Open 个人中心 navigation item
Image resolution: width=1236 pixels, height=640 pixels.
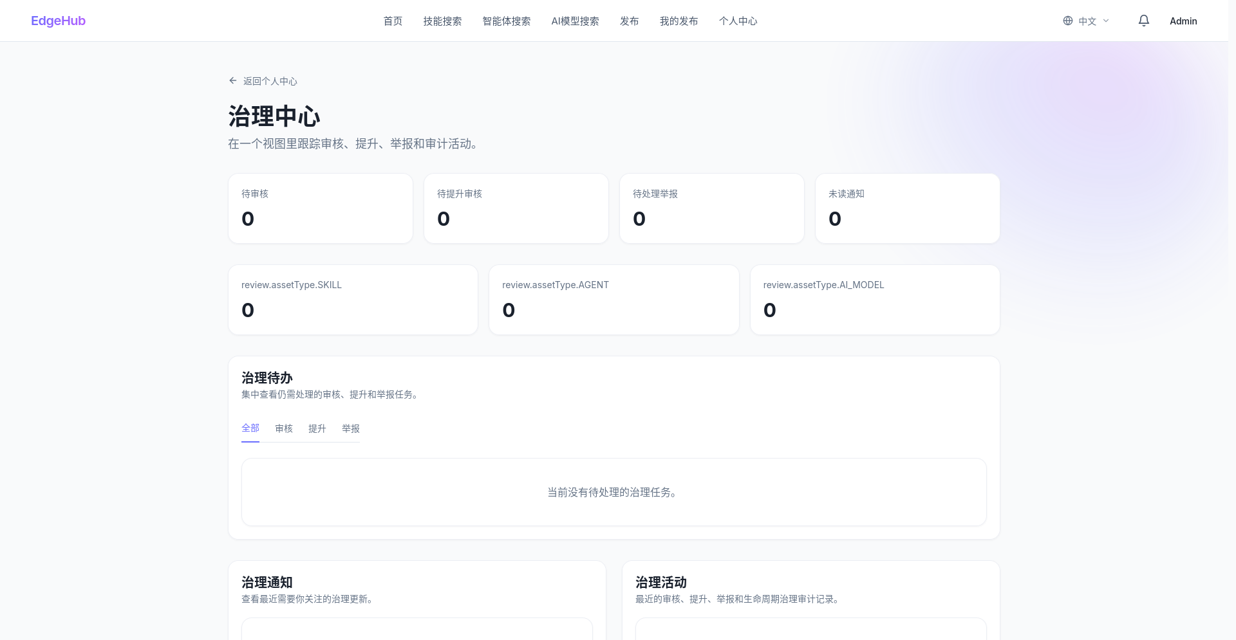coord(738,21)
